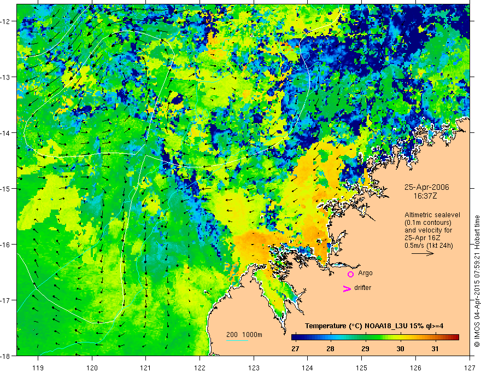Click the longitude label 124
The height and width of the screenshot is (372, 481).
pos(308,368)
